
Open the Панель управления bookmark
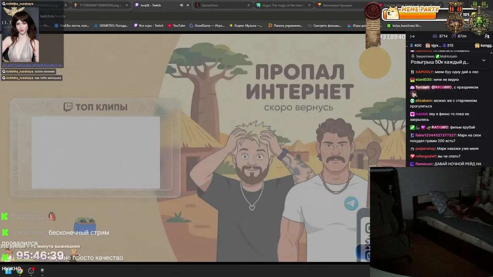point(285,26)
